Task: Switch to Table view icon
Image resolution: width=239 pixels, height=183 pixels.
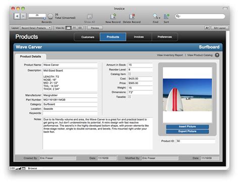Action: (80, 28)
